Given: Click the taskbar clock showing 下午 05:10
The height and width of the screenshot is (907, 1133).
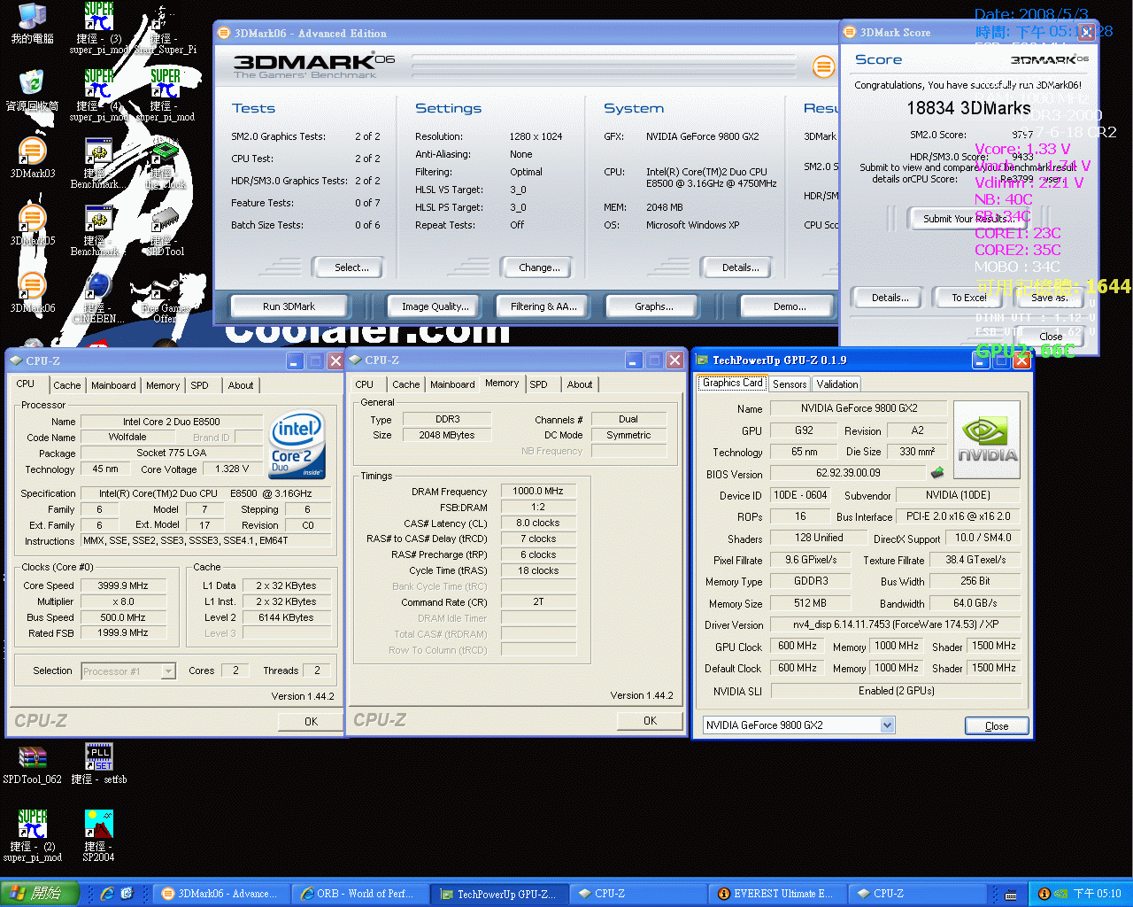Looking at the screenshot, I should [1097, 894].
